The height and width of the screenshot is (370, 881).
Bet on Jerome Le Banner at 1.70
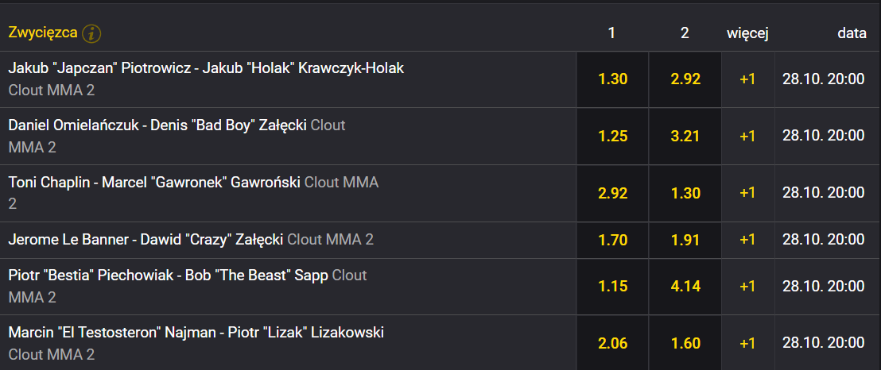(612, 241)
